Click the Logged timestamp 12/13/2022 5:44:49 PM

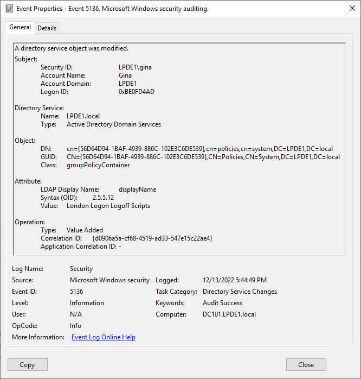pos(235,280)
